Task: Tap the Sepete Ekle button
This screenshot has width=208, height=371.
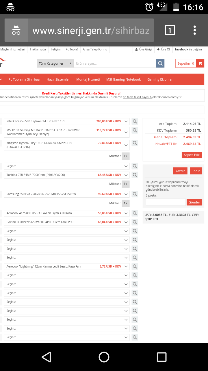Action: point(192,155)
